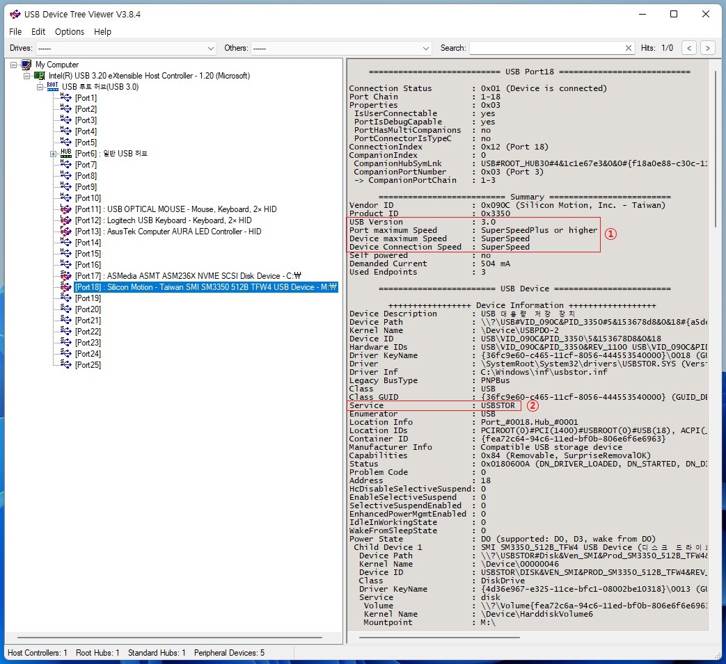Image resolution: width=726 pixels, height=664 pixels.
Task: Click the USB icon of Port2
Action: click(x=65, y=108)
